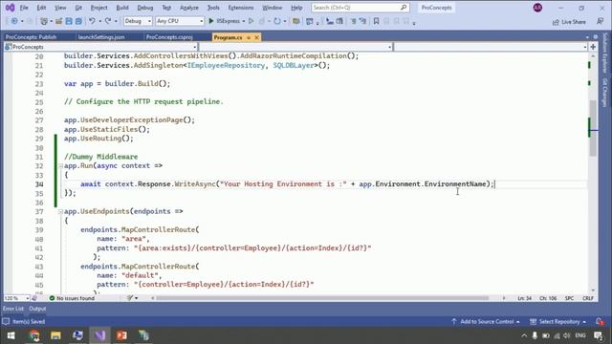Screen dimensions: 612x344
Task: Click the Visual Studio logo icon
Action: pos(10,8)
